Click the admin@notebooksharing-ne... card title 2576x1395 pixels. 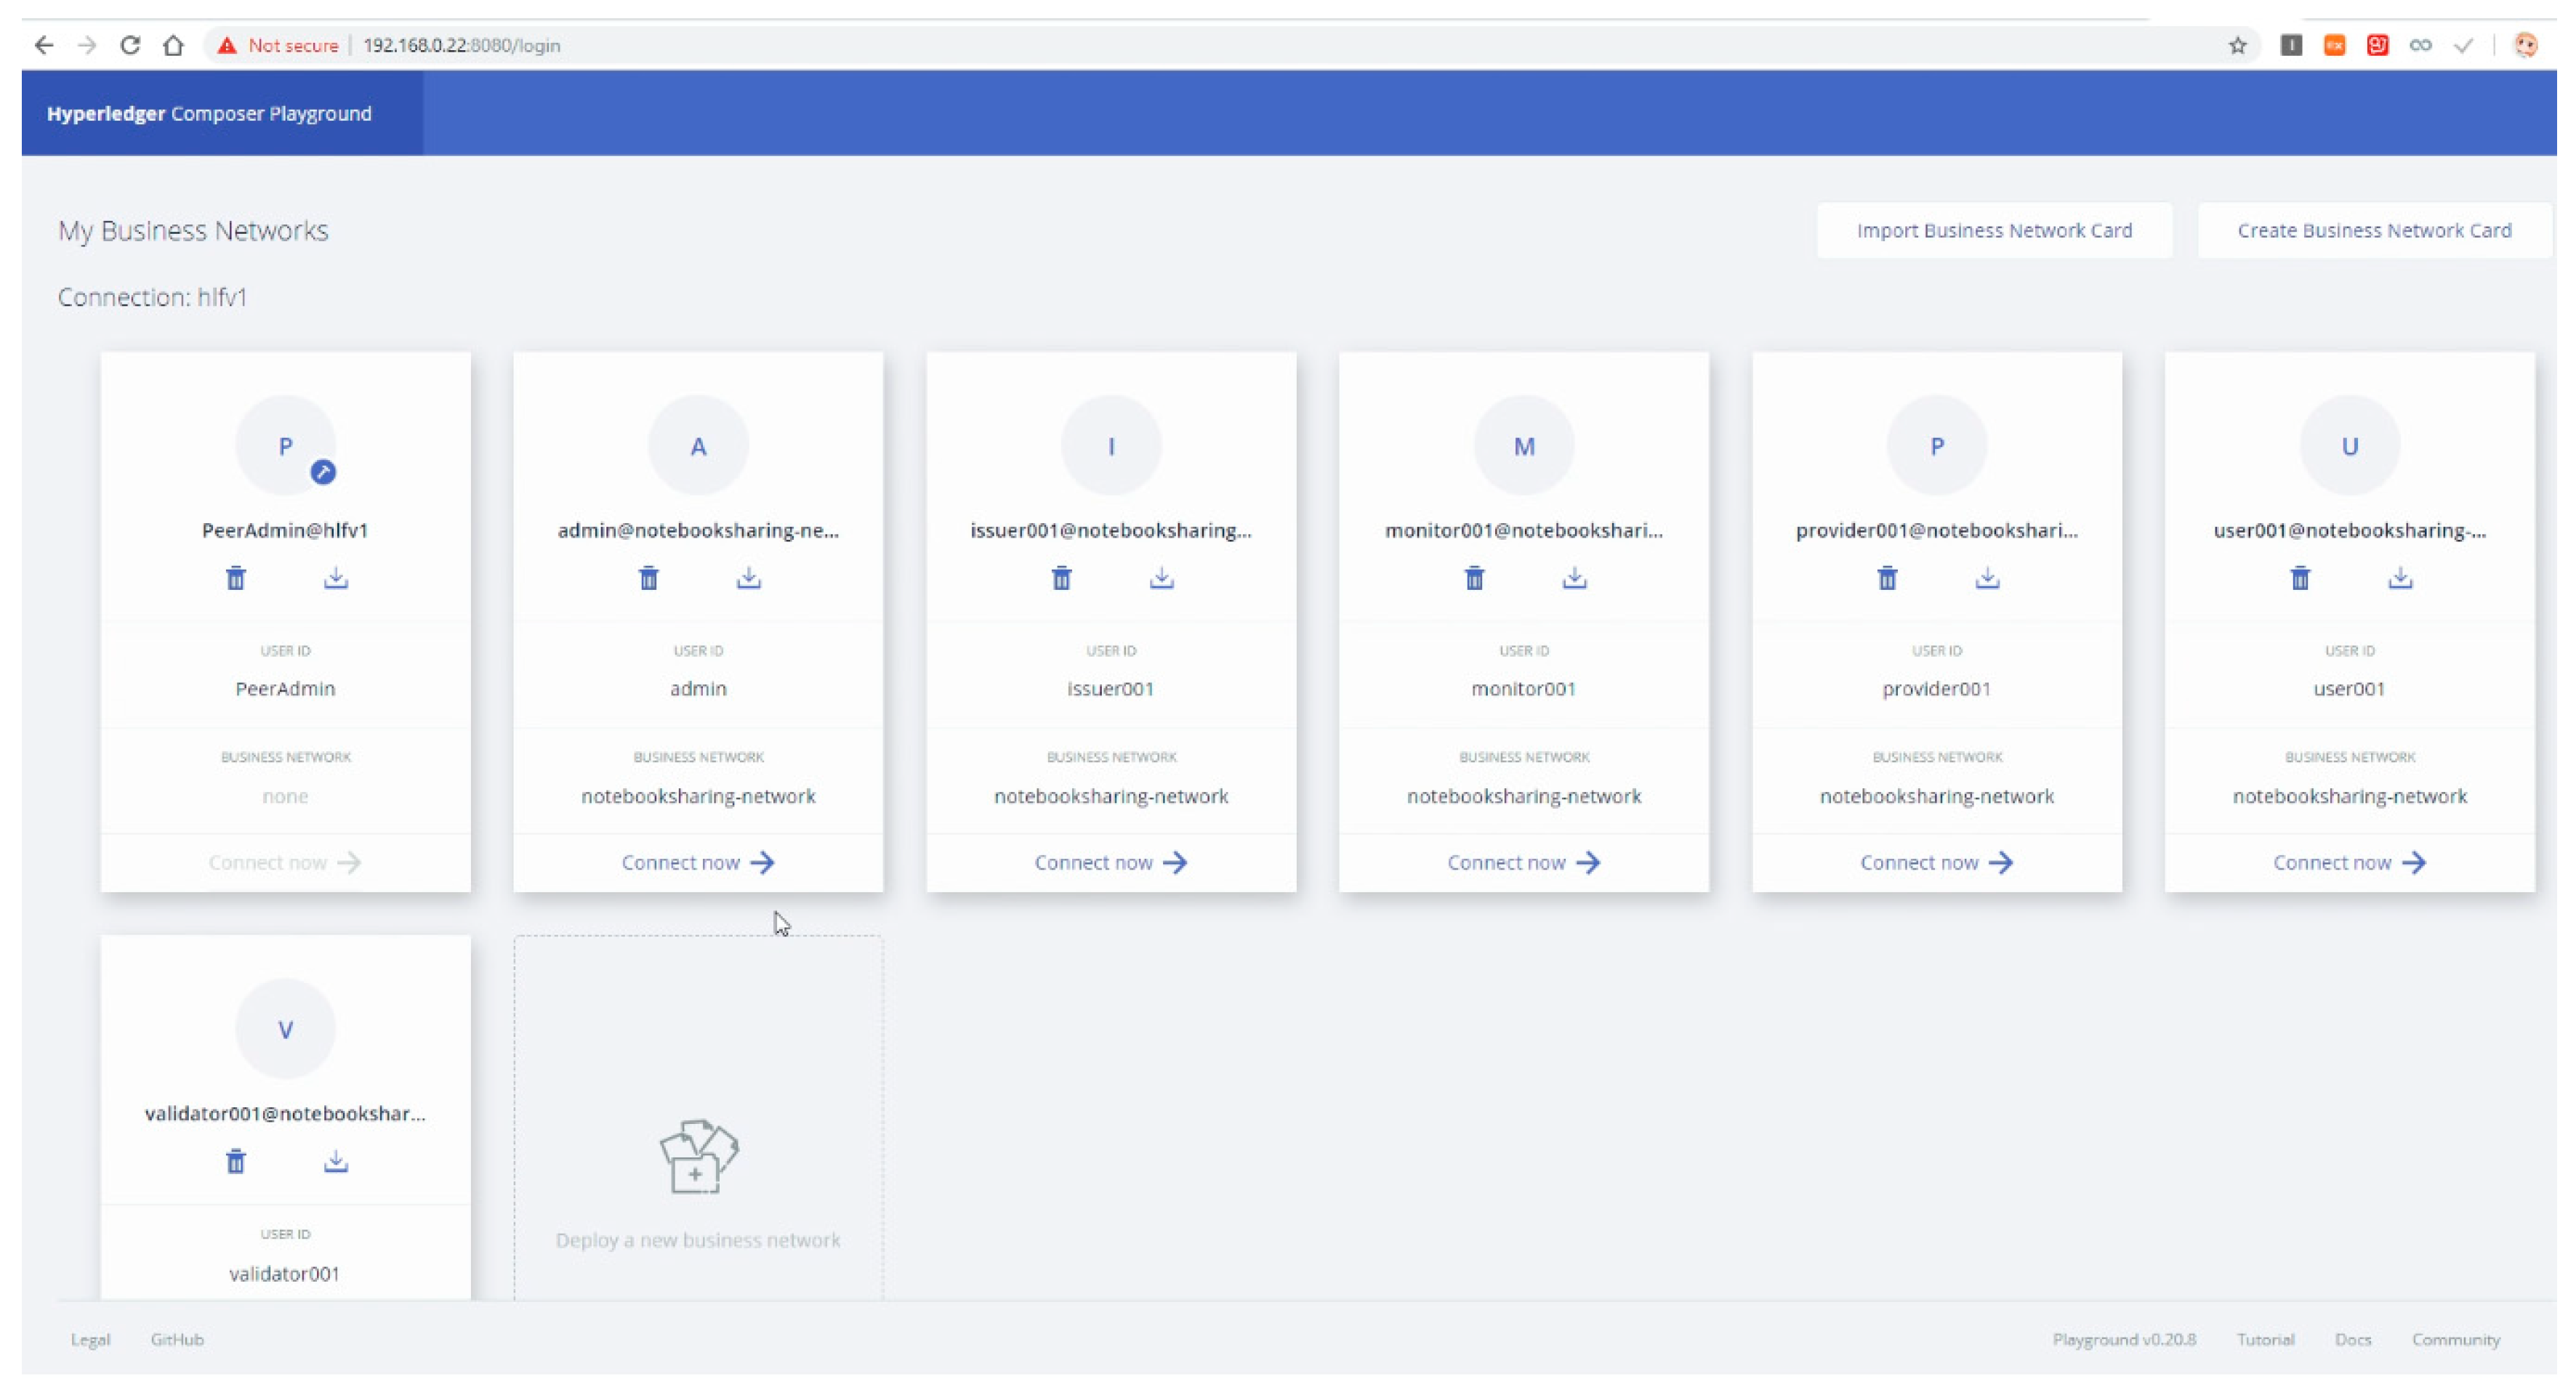pyautogui.click(x=698, y=530)
